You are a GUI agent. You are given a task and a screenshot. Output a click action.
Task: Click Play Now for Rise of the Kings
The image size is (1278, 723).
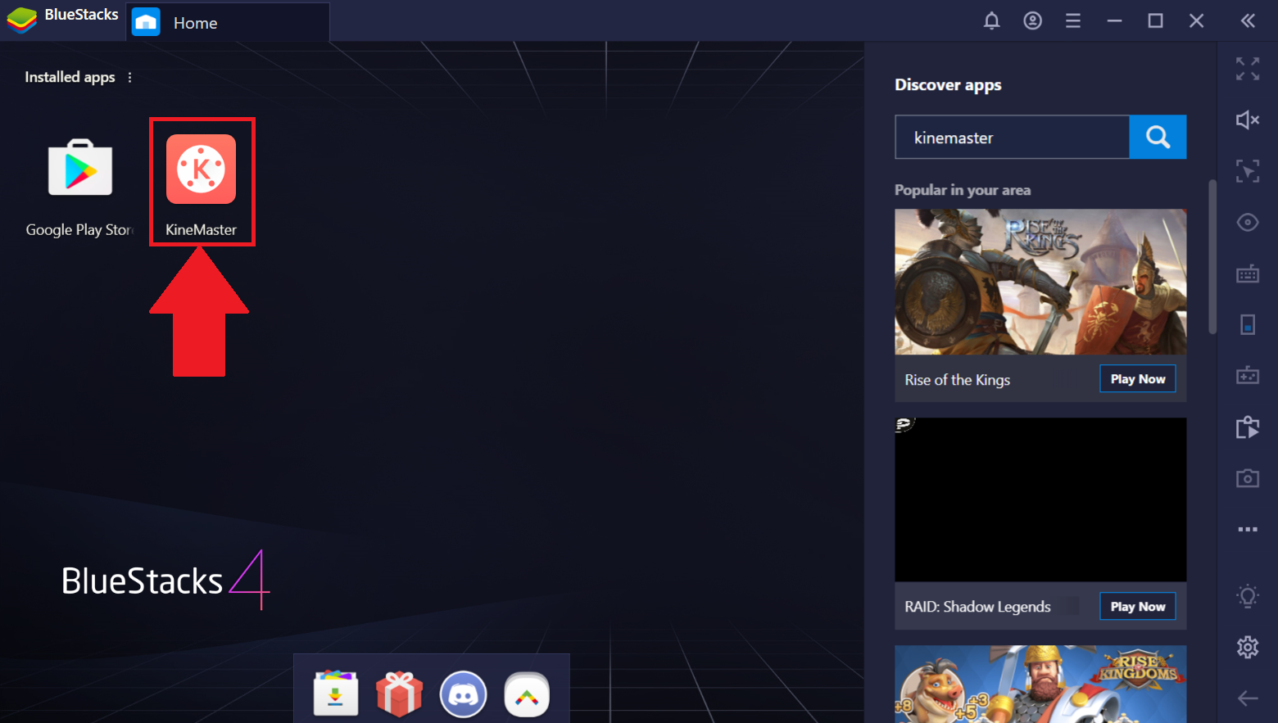pyautogui.click(x=1137, y=379)
